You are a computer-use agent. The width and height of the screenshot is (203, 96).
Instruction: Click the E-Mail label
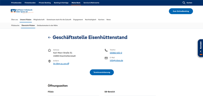coord(112,57)
